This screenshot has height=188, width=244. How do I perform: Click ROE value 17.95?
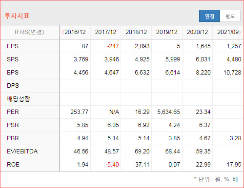234,165
